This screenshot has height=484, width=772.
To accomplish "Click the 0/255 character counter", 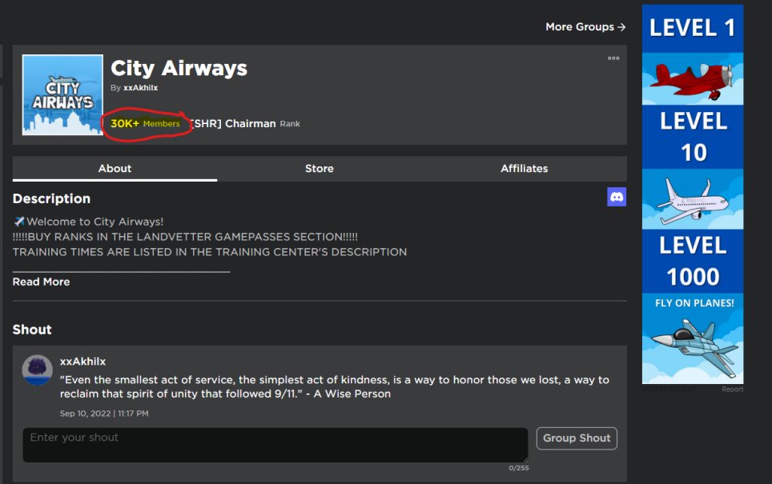I will click(519, 468).
